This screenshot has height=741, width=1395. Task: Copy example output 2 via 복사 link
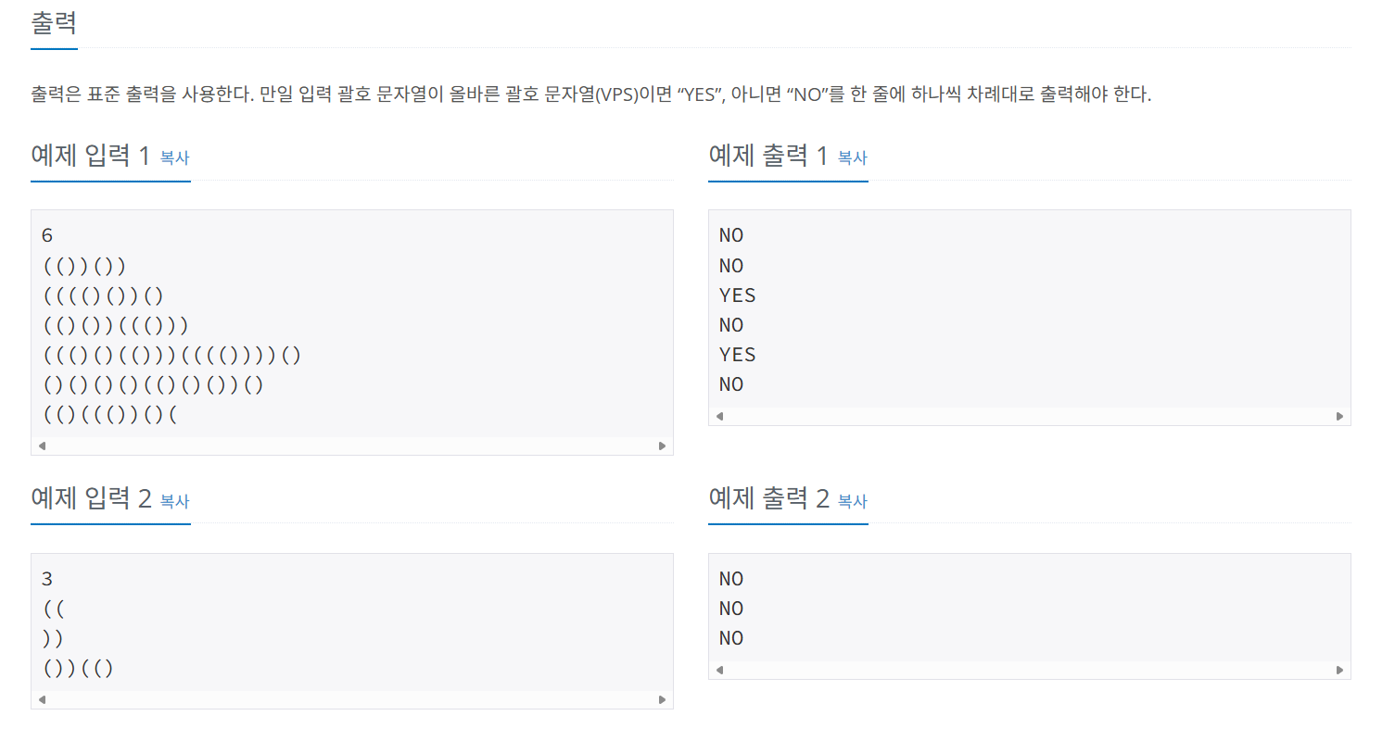point(852,501)
